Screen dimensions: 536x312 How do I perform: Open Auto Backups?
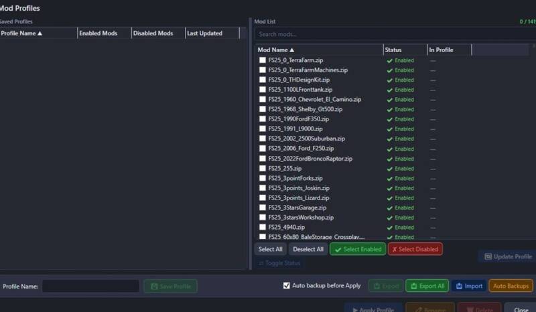click(511, 286)
